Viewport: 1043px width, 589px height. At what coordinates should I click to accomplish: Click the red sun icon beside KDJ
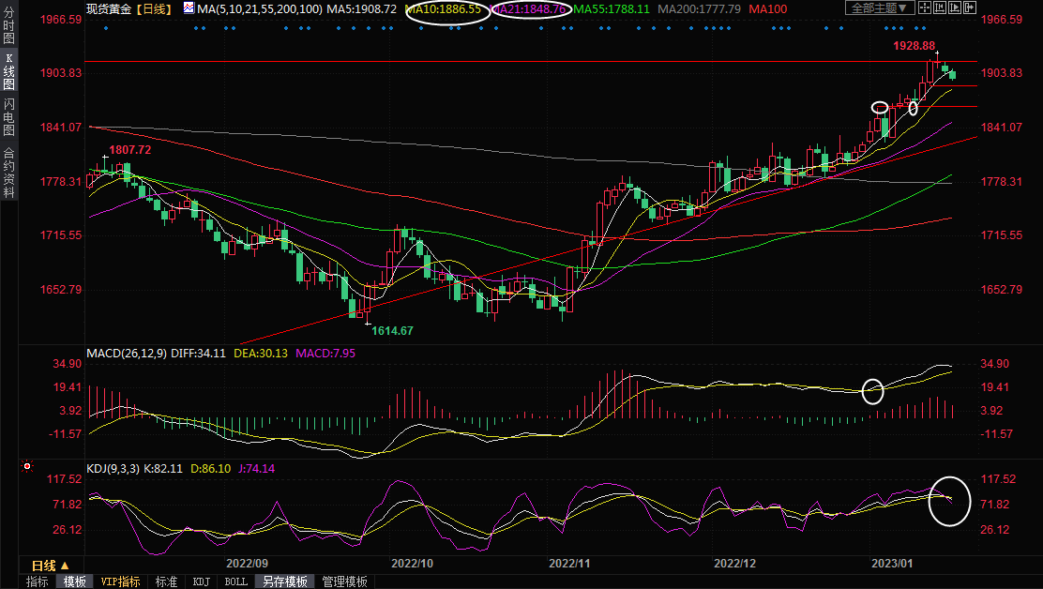27,466
